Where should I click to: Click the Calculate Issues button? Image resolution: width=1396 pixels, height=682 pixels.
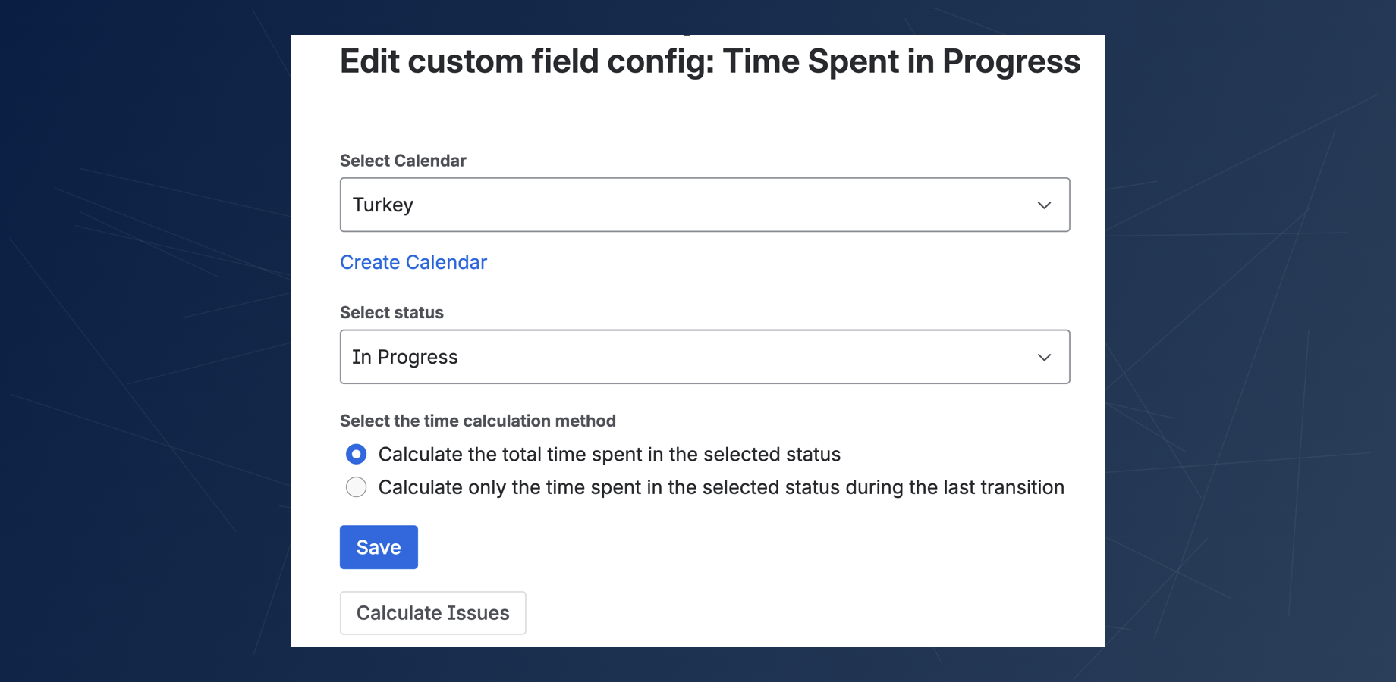tap(432, 612)
